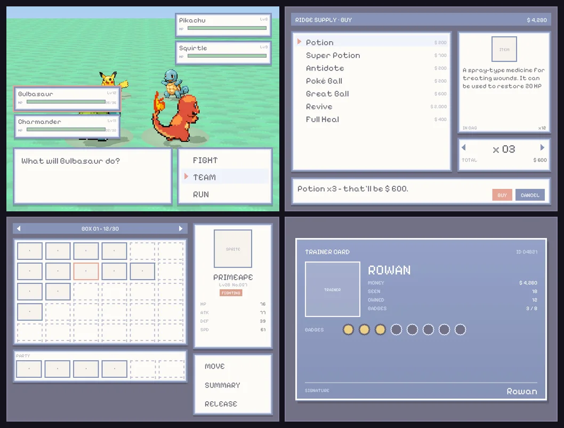Select fourth party slot
Viewport: 564px width, 428px height.
point(115,369)
